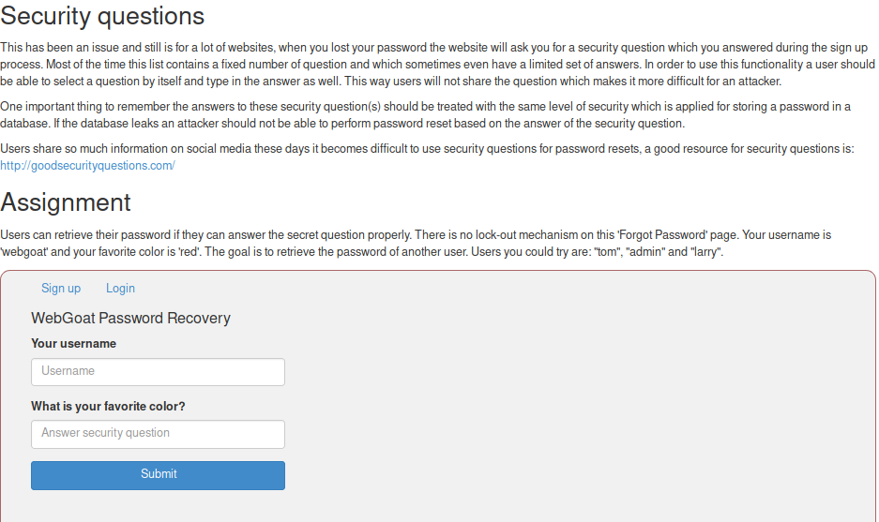Open the goodsecurityquestions.com link
The height and width of the screenshot is (522, 879).
click(87, 166)
